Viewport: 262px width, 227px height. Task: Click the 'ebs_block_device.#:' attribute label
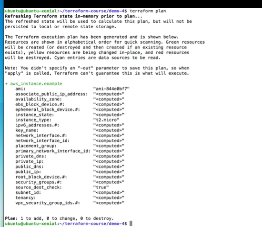click(x=40, y=104)
